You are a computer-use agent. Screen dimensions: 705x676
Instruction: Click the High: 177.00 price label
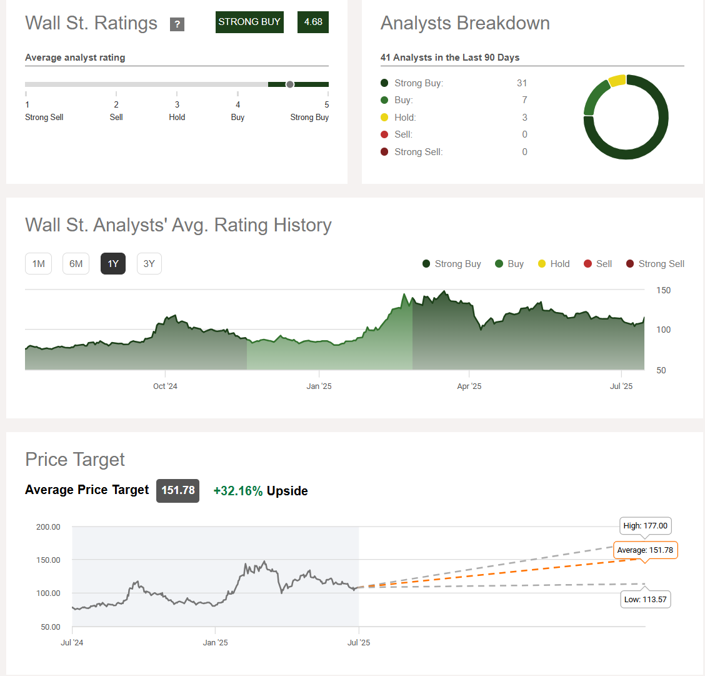click(x=645, y=526)
